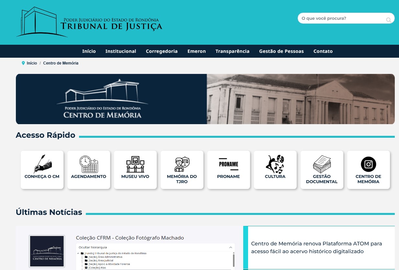Click the search magnifier icon
The image size is (399, 270).
point(388,20)
